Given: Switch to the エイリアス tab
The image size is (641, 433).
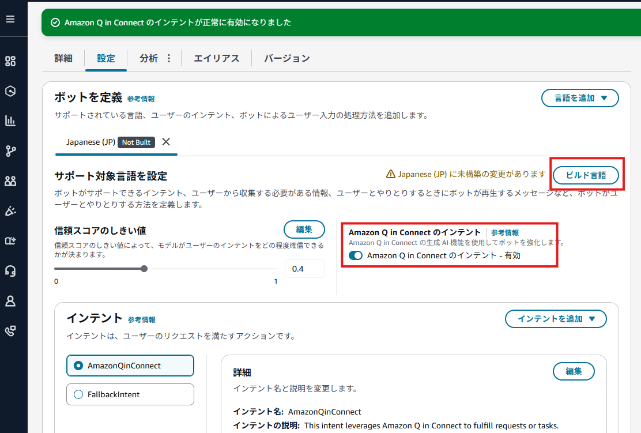Looking at the screenshot, I should point(216,58).
